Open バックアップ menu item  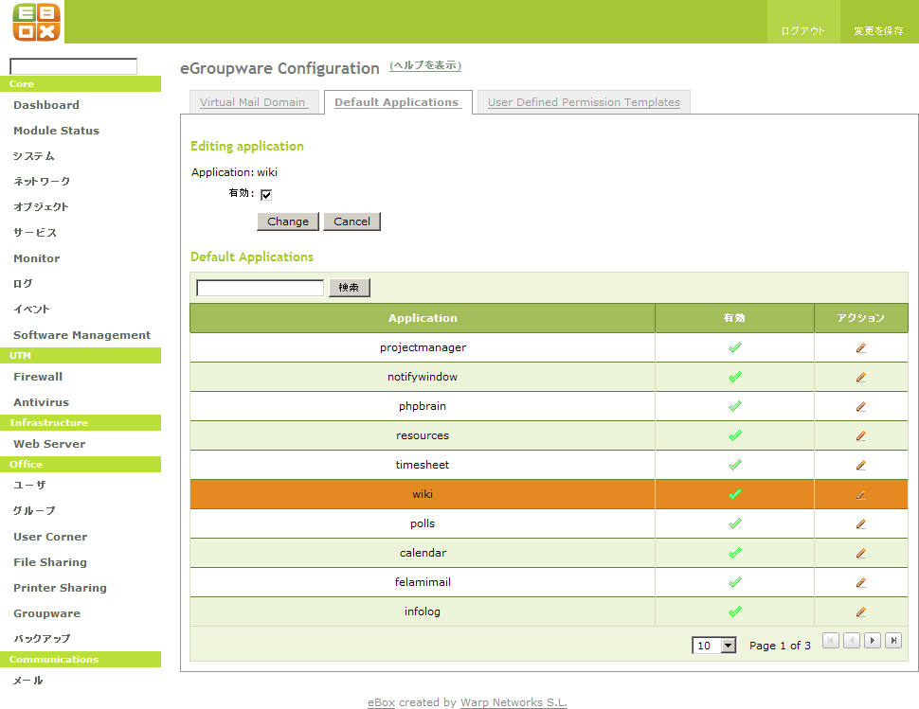point(42,639)
